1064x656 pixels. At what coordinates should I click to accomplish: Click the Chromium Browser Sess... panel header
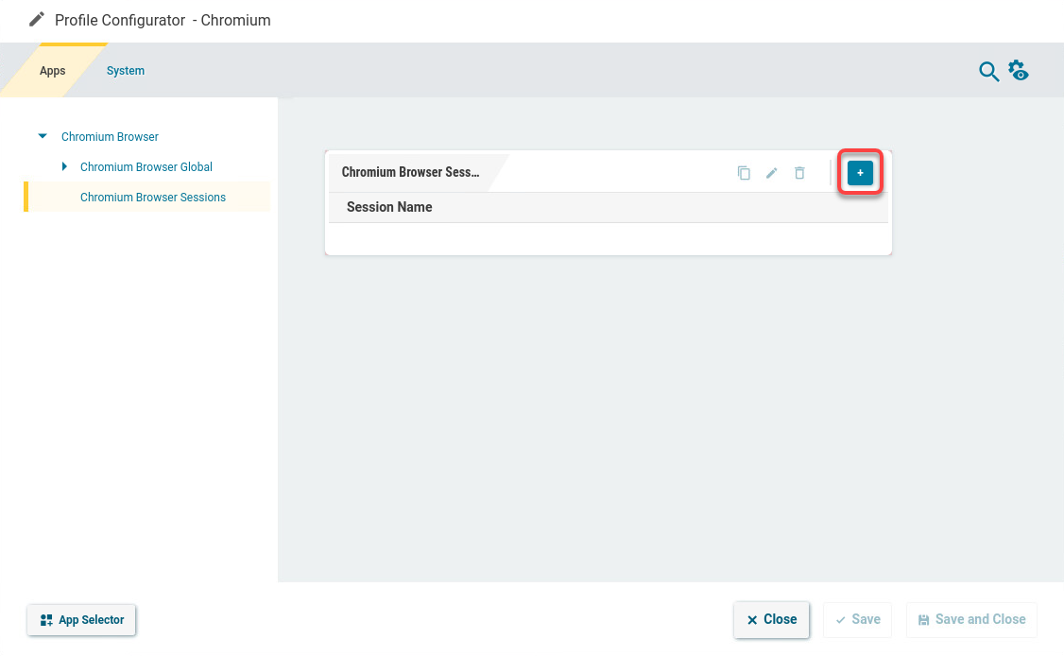point(410,173)
